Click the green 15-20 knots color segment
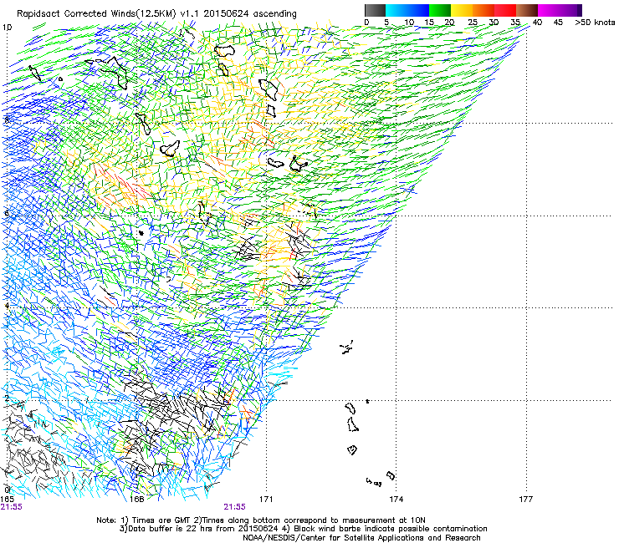This screenshot has width=619, height=543. tap(440, 10)
